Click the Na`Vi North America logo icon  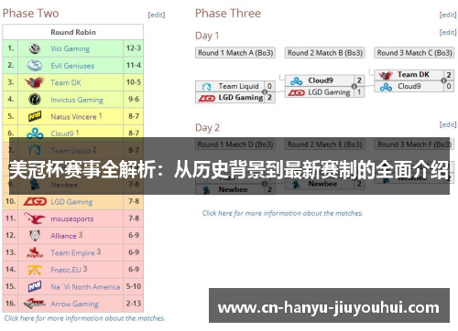(35, 286)
